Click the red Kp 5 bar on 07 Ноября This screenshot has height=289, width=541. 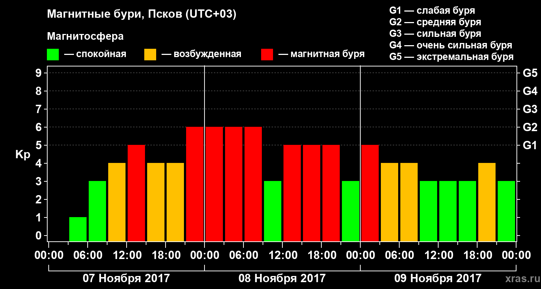(x=136, y=193)
